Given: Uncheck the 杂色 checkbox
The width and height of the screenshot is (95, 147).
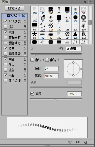Looking at the screenshot, I should [x=5, y=59].
